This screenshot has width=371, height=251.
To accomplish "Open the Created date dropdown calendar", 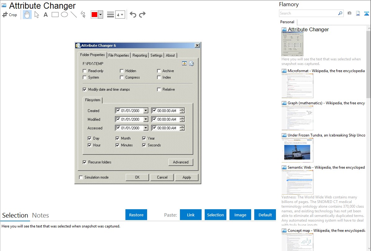I will pyautogui.click(x=146, y=110).
